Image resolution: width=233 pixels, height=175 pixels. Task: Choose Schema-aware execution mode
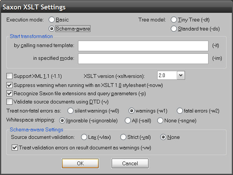52,28
